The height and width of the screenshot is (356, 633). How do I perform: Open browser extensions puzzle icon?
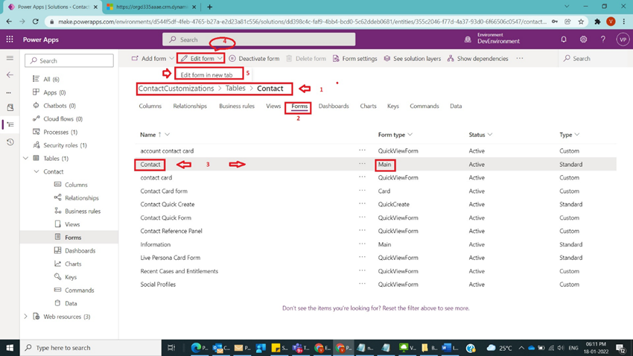(x=597, y=22)
